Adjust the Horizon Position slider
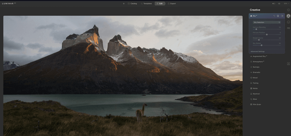Viewport: 291px width, 136px height. [267, 34]
